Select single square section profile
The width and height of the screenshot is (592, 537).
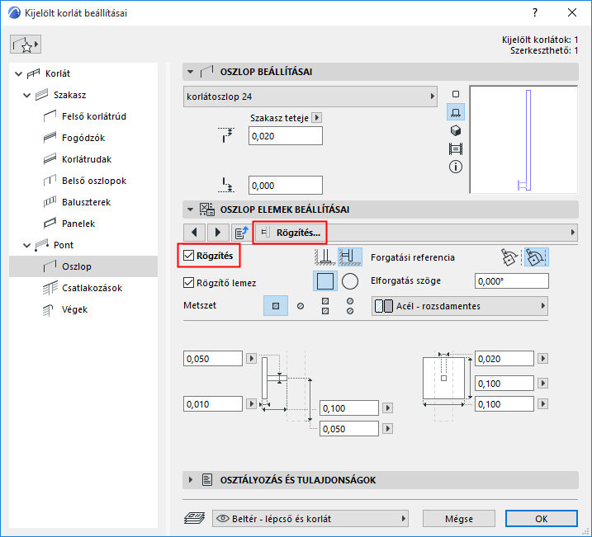[x=276, y=306]
